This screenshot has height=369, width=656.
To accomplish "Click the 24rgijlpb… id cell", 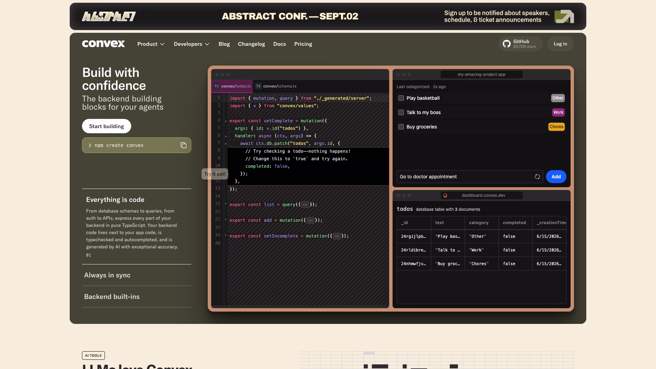I will tap(414, 236).
